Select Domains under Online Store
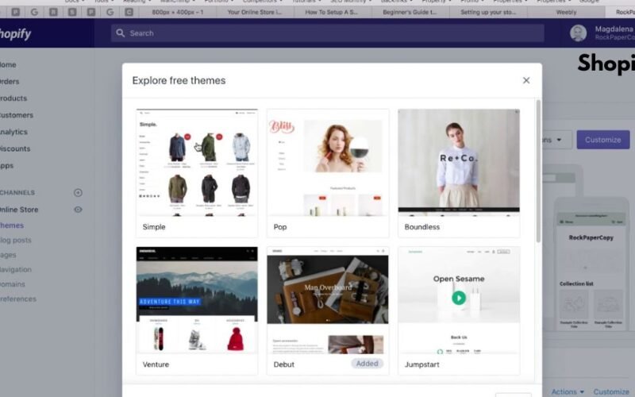635x397 pixels. pos(13,284)
